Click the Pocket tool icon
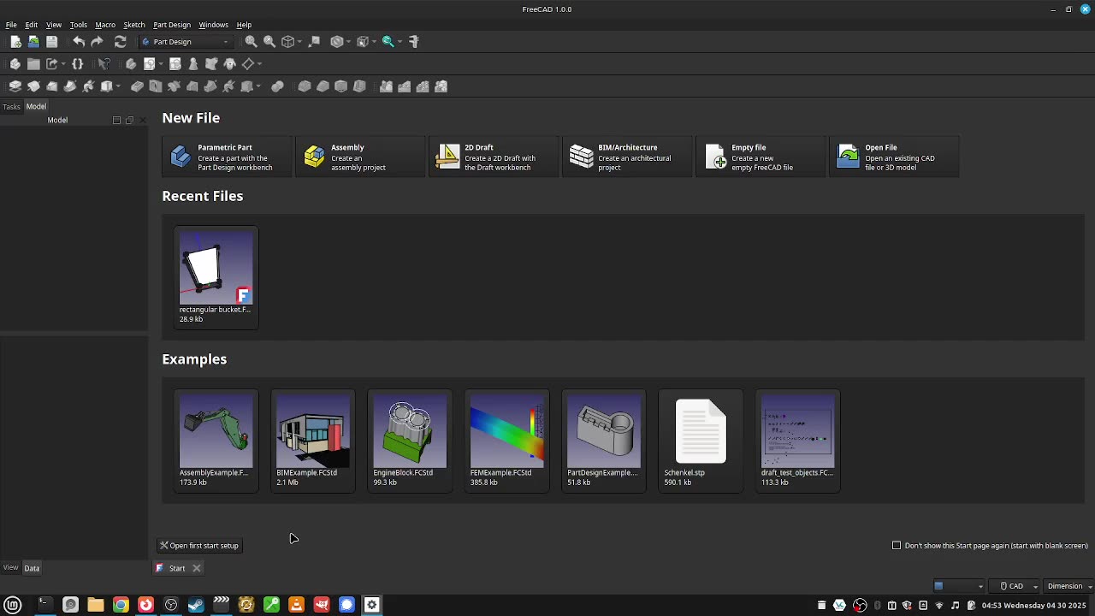 pos(137,86)
